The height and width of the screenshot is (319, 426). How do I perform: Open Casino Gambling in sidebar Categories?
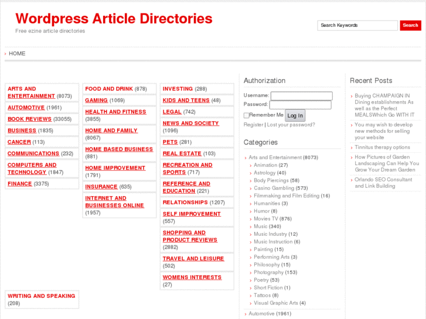coord(274,188)
